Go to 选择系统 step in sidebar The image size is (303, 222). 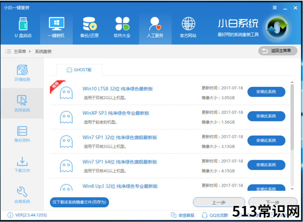[22, 103]
